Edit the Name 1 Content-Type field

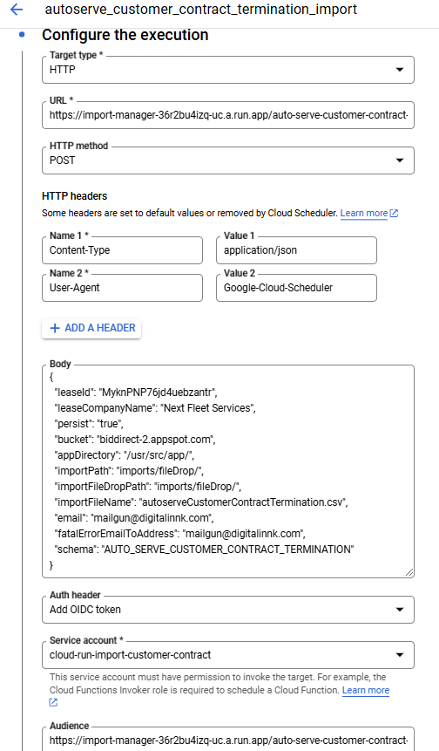coord(123,250)
